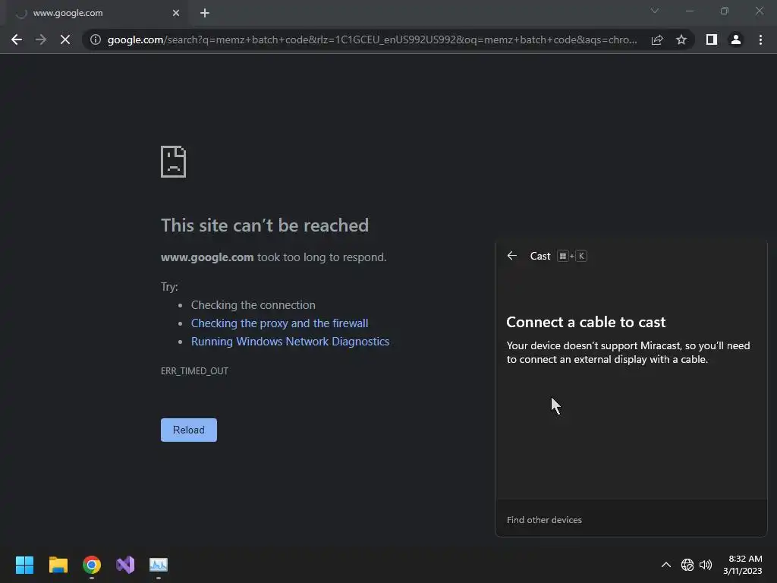Share this page icon
The image size is (777, 583).
click(x=657, y=39)
